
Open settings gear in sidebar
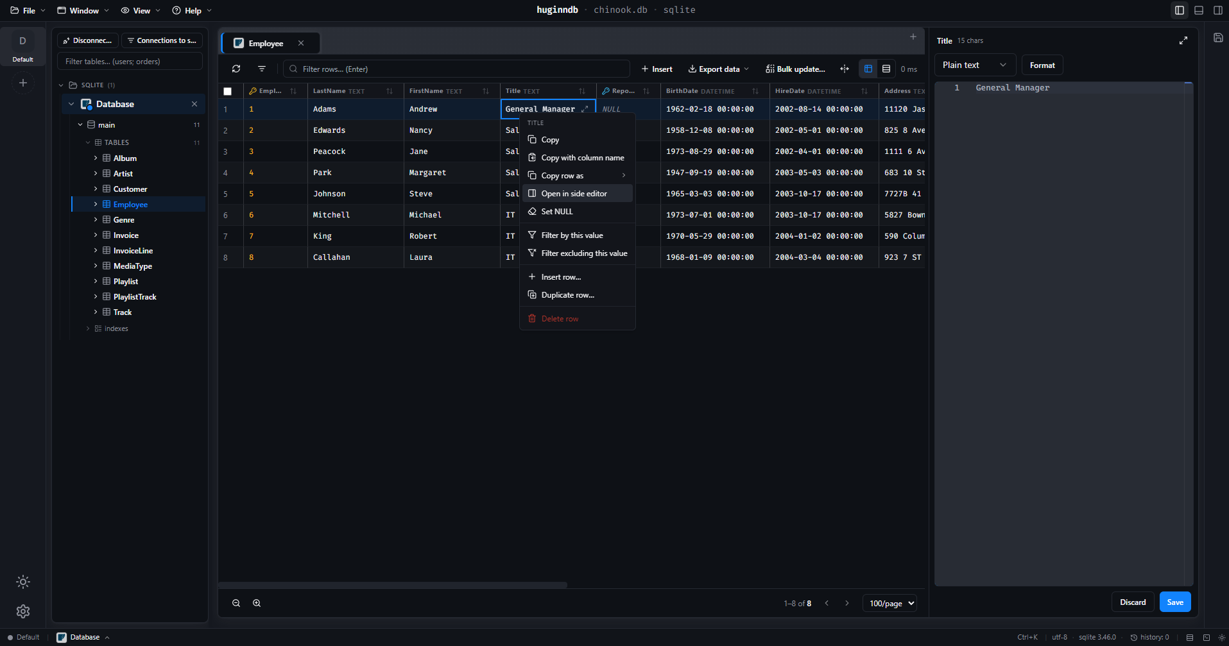[x=23, y=611]
